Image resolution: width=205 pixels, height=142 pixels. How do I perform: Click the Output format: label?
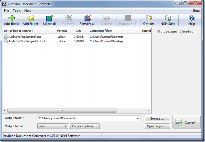(x=15, y=126)
